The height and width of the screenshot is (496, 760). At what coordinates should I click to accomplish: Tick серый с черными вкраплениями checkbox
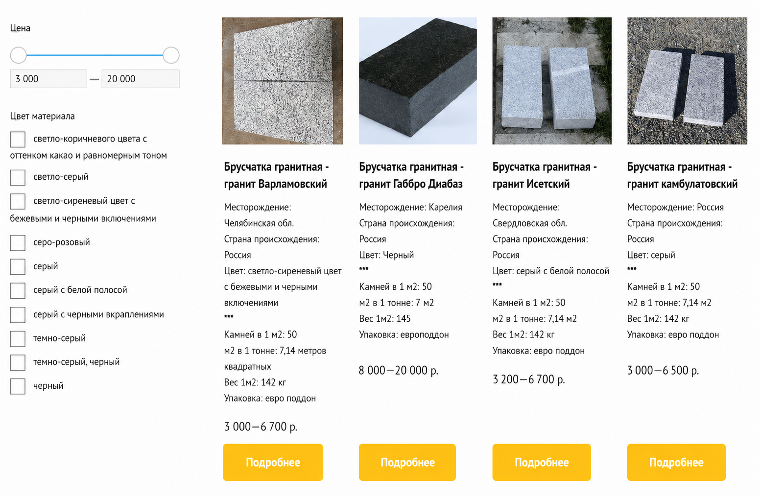pyautogui.click(x=18, y=315)
